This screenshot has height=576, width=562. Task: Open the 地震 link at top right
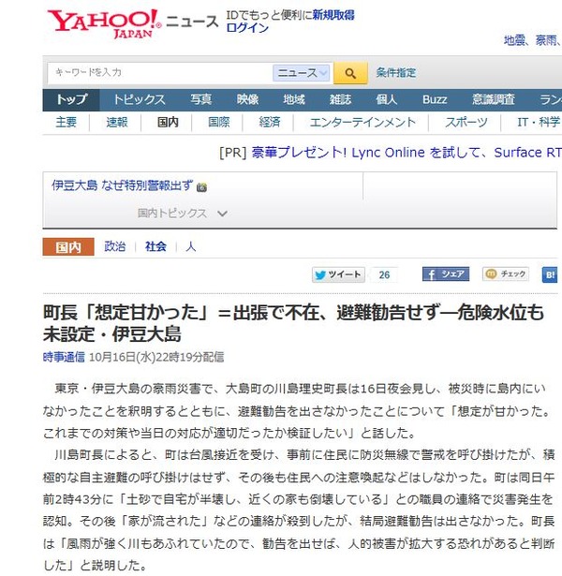(514, 40)
